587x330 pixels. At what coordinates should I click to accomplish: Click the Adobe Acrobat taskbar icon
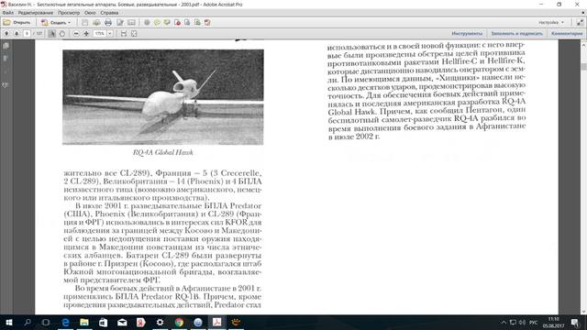(216, 322)
